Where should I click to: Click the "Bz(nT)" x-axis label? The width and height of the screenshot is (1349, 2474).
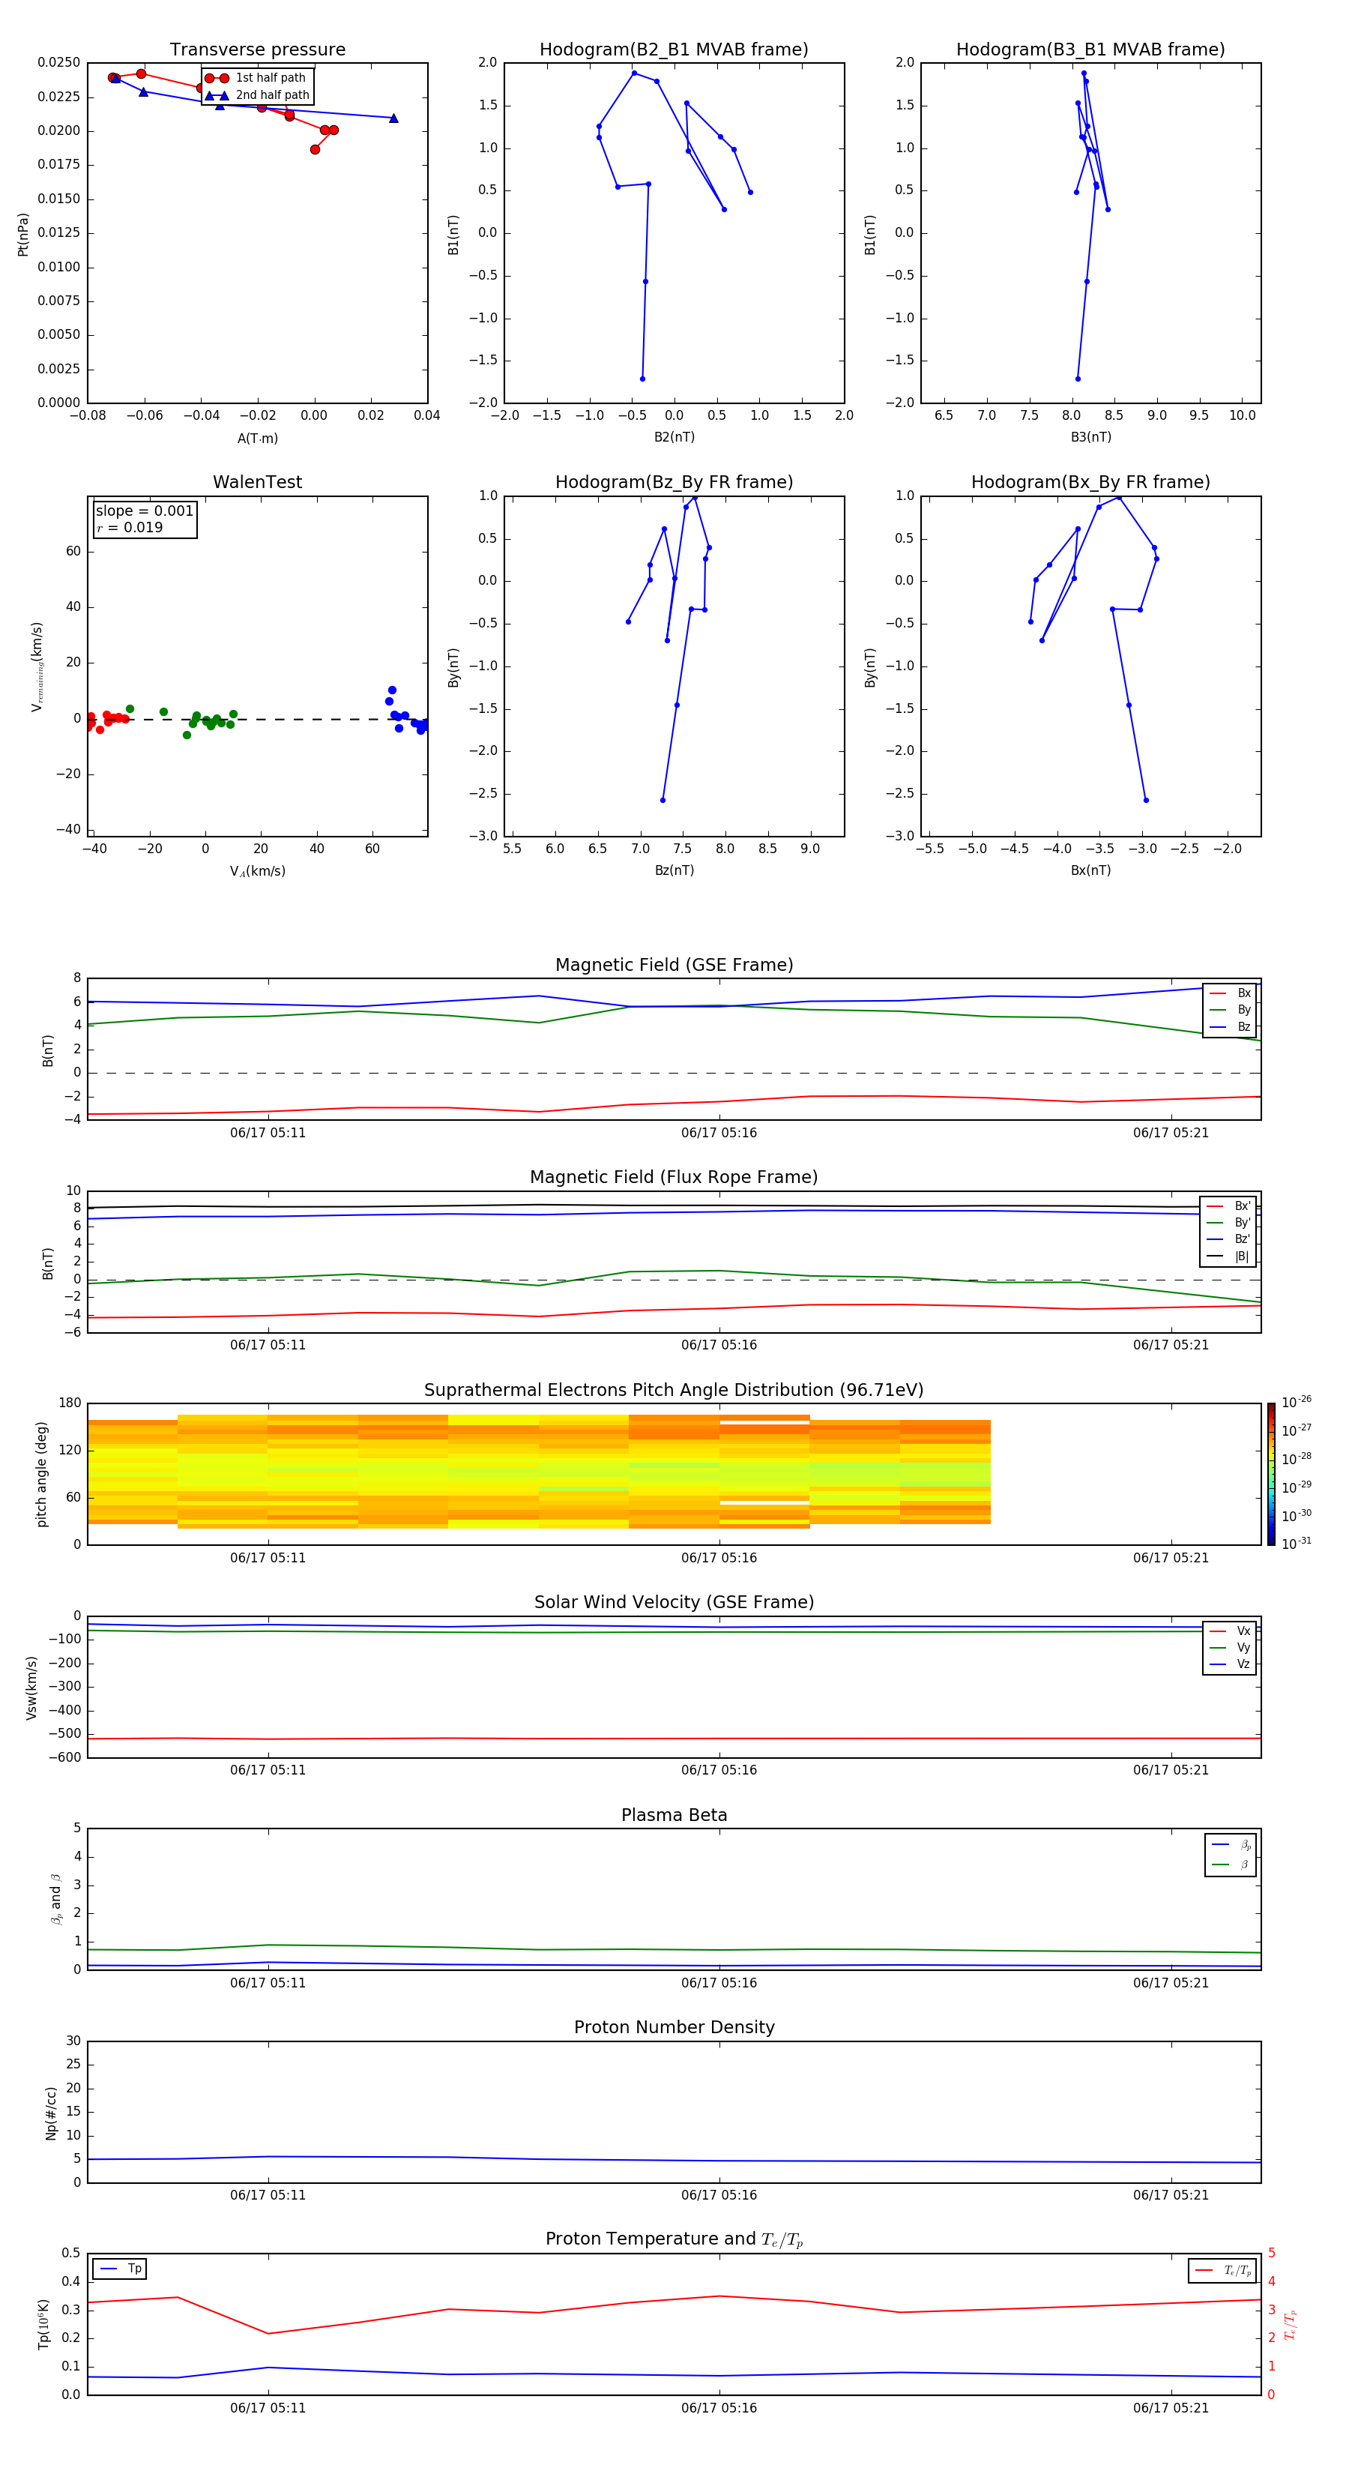click(x=674, y=870)
